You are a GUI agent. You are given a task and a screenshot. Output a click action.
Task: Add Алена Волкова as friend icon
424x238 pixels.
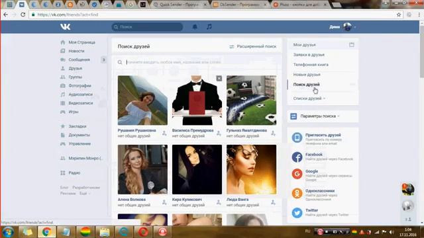[x=164, y=202]
